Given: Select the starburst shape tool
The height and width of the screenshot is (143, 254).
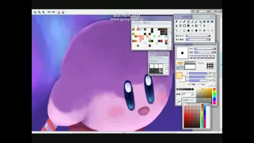Looking at the screenshot, I should click(204, 30).
